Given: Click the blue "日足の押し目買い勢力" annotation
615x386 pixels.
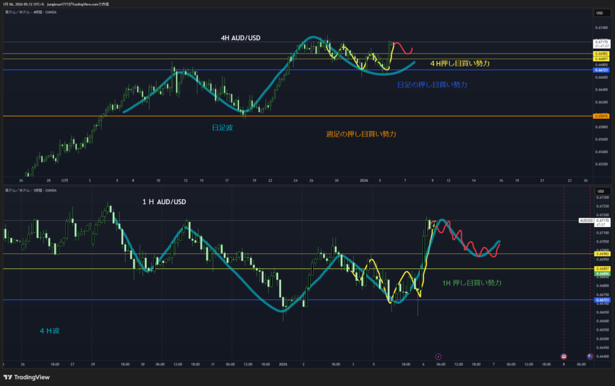Looking at the screenshot, I should 432,85.
